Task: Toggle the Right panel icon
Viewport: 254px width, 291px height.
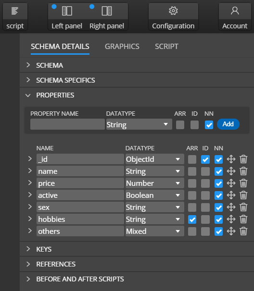Action: click(x=107, y=11)
